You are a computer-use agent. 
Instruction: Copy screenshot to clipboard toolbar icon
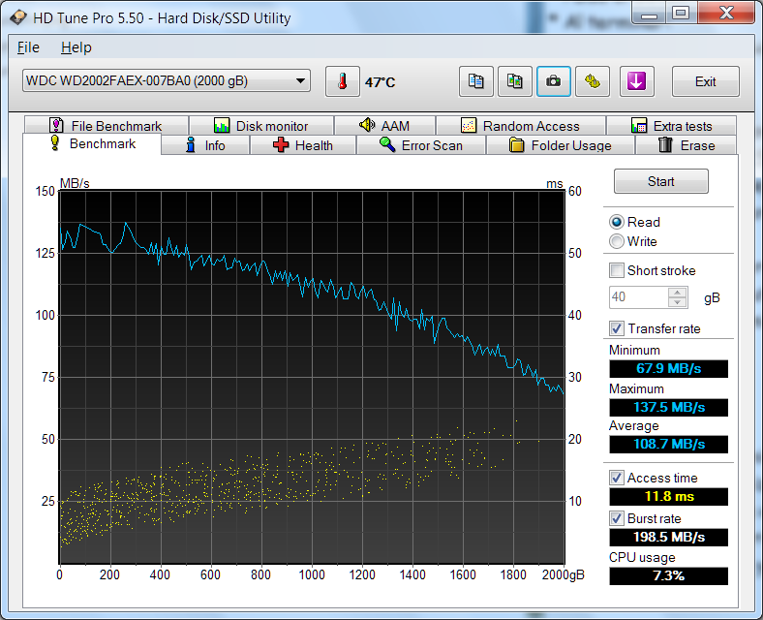pos(515,81)
